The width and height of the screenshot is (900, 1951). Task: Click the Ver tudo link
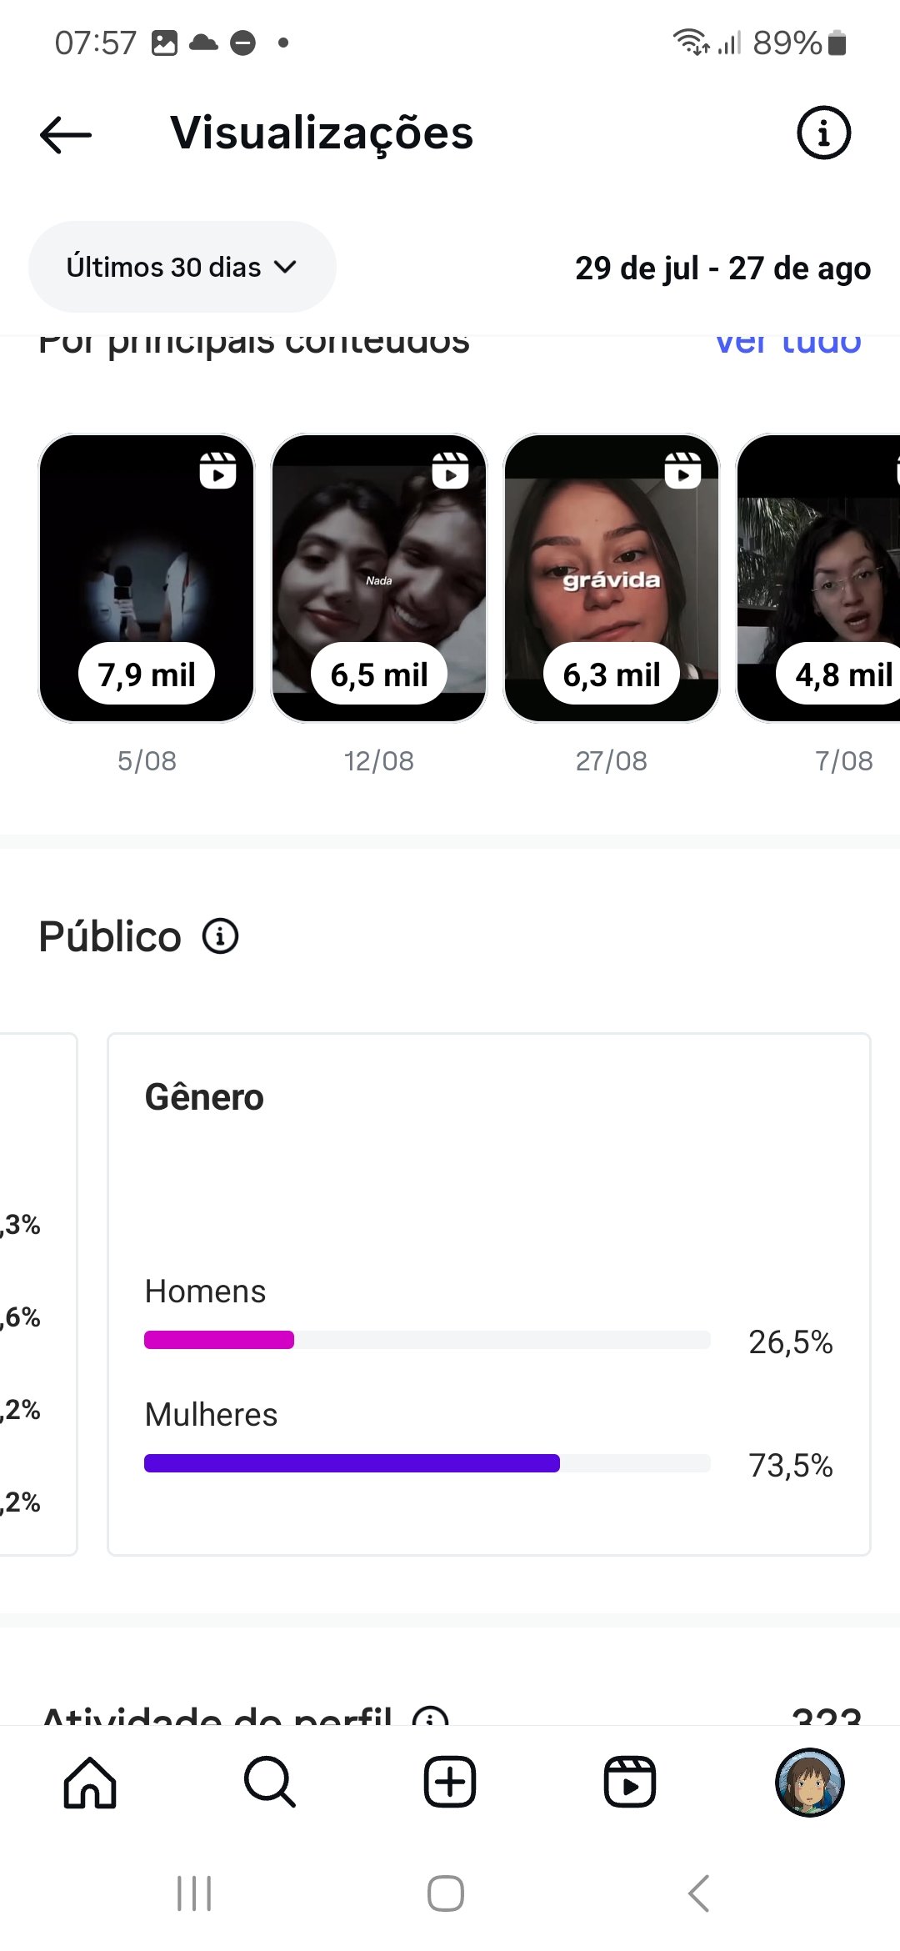pyautogui.click(x=788, y=344)
